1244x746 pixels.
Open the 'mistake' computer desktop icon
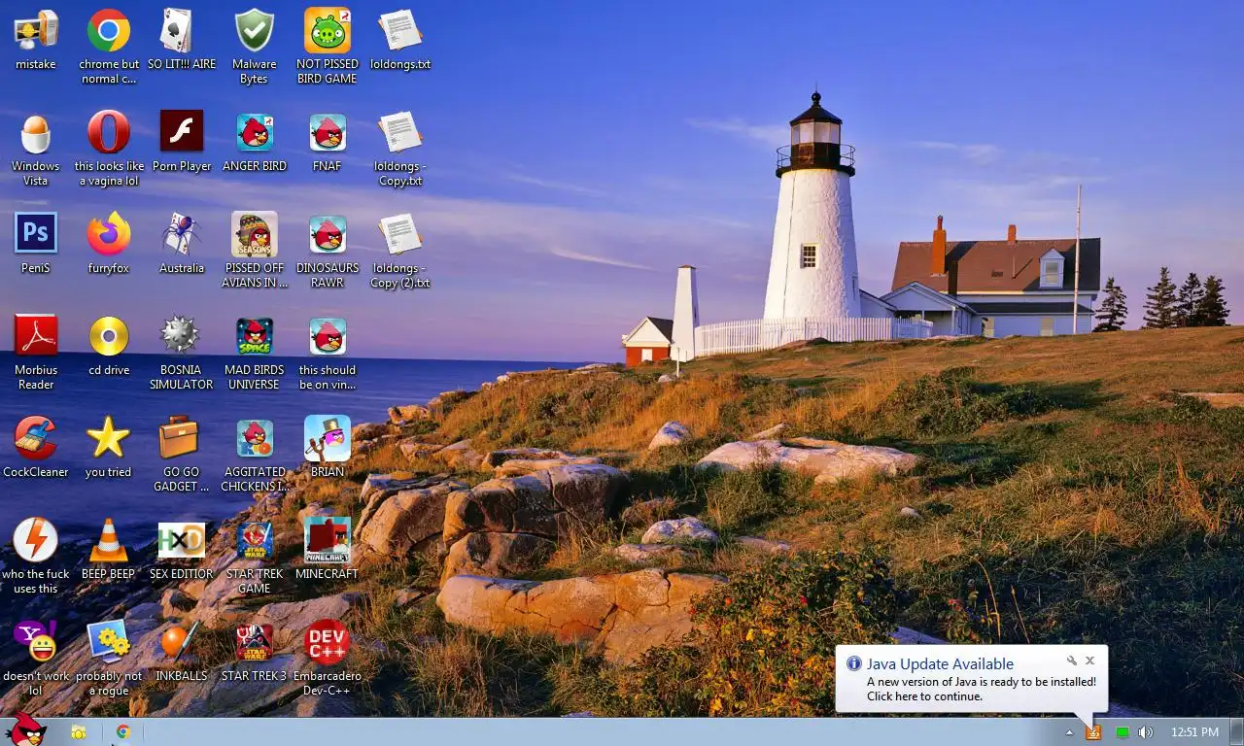point(36,31)
